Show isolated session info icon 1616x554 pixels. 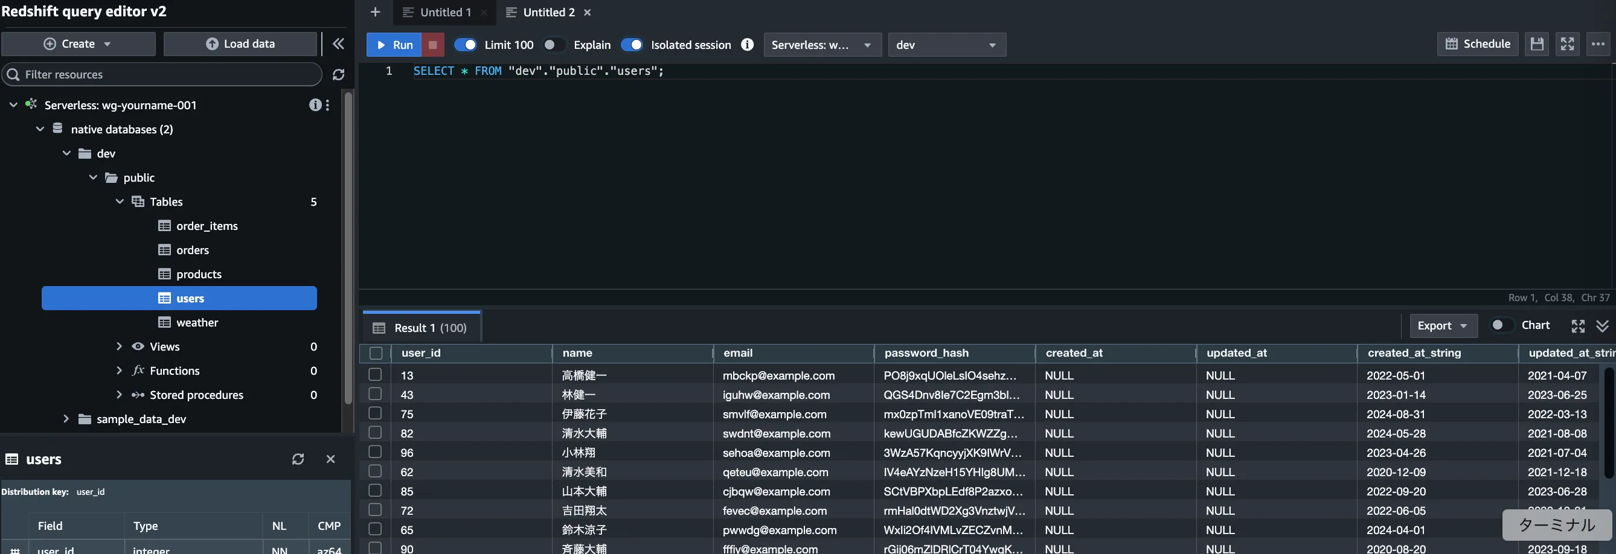pos(746,45)
